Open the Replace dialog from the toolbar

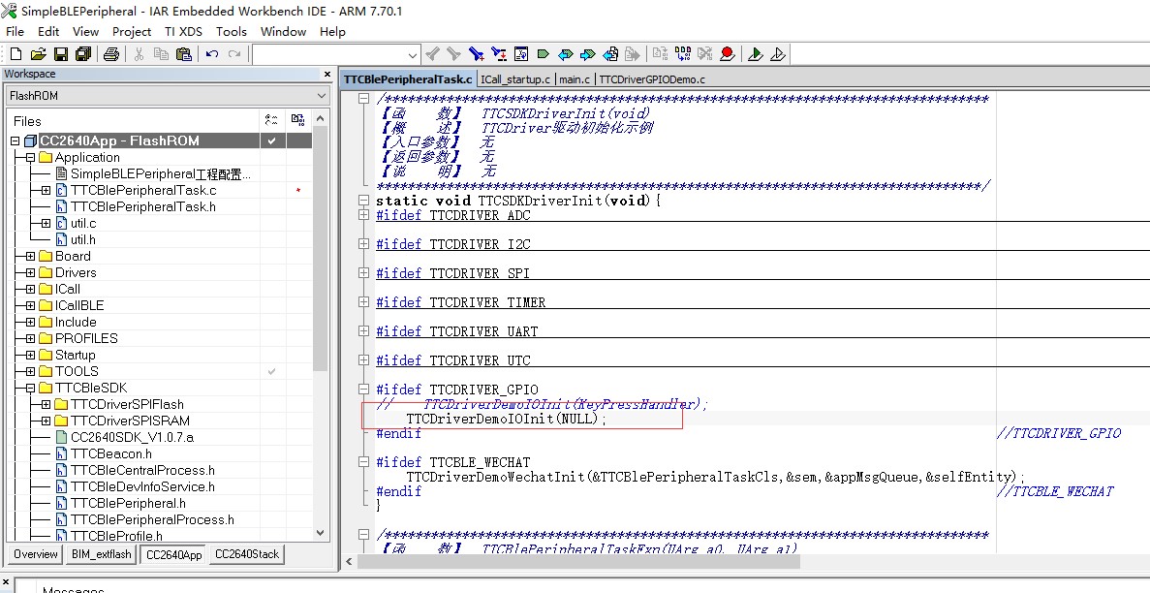coord(499,54)
